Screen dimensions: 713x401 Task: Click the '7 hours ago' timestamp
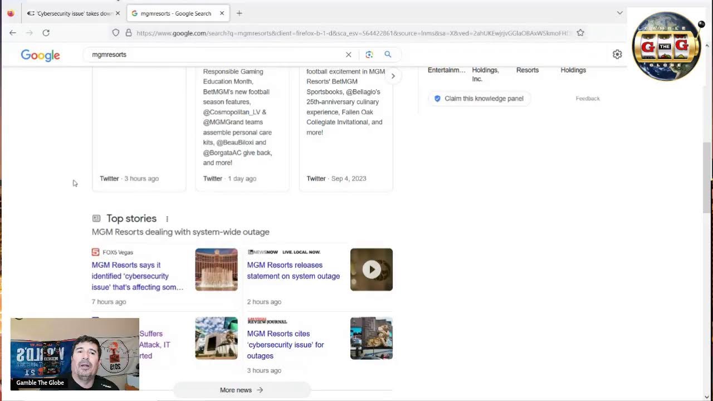point(109,302)
